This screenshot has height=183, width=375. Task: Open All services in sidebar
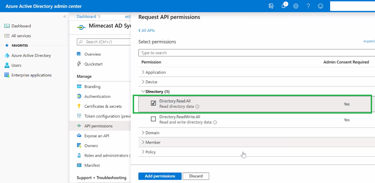21,36
